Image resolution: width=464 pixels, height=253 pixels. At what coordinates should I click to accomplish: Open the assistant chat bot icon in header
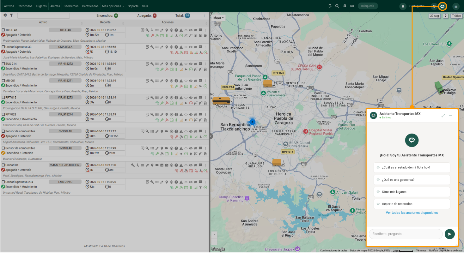tap(443, 6)
